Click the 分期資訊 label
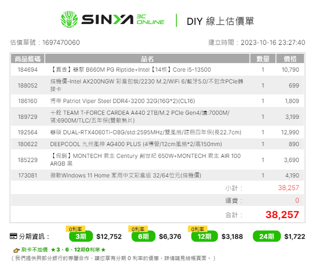Viewport: 315px width, 271px height. point(34,236)
